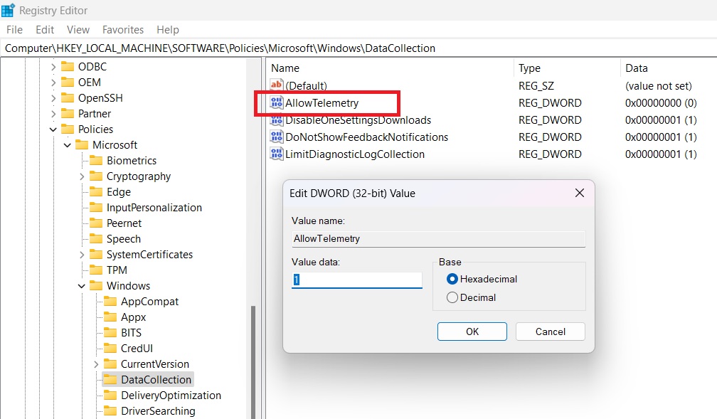717x419 pixels.
Task: Click the Registry Editor icon in title bar
Action: (x=8, y=10)
